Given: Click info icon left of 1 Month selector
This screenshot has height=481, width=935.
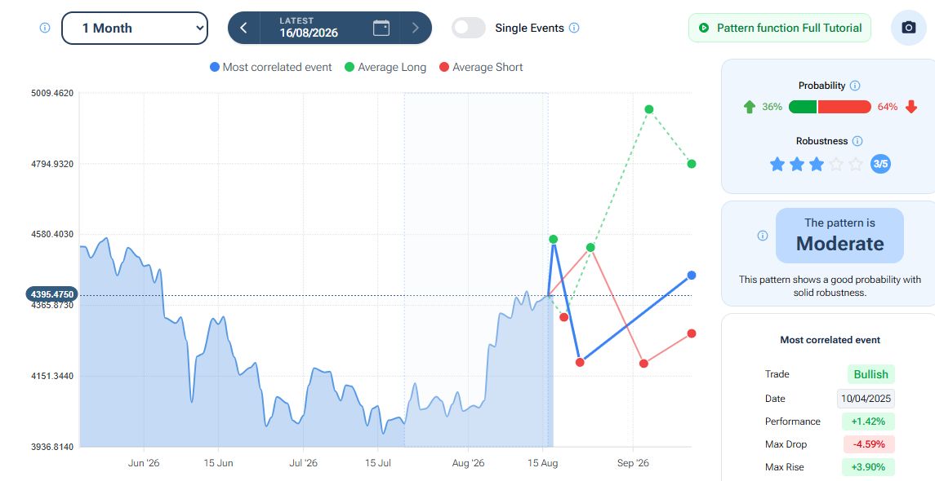Looking at the screenshot, I should [x=45, y=28].
